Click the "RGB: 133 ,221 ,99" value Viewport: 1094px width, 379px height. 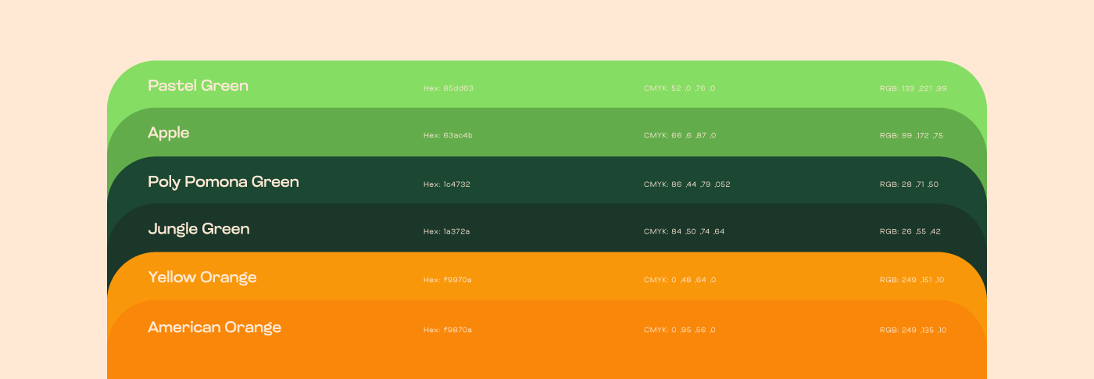(913, 88)
